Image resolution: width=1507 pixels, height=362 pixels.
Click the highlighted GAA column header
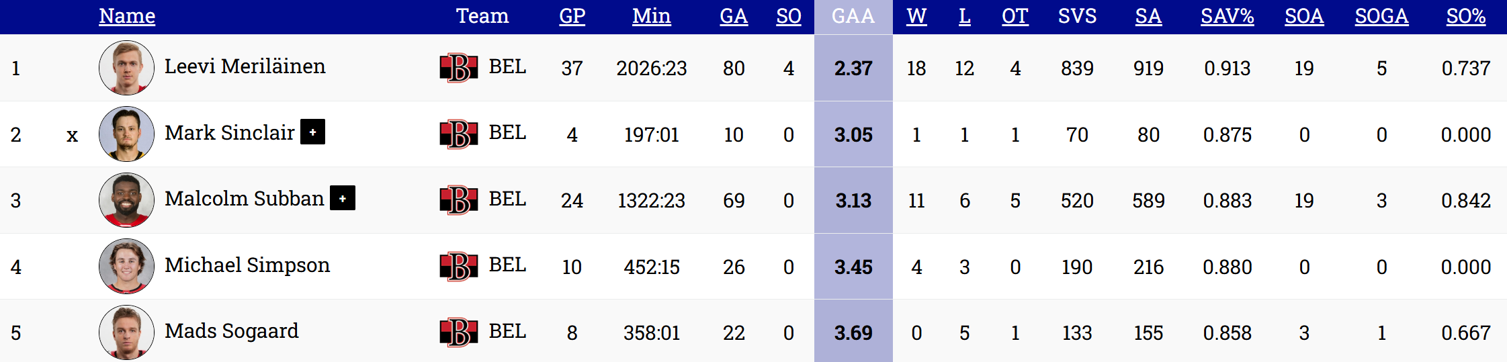[x=853, y=16]
